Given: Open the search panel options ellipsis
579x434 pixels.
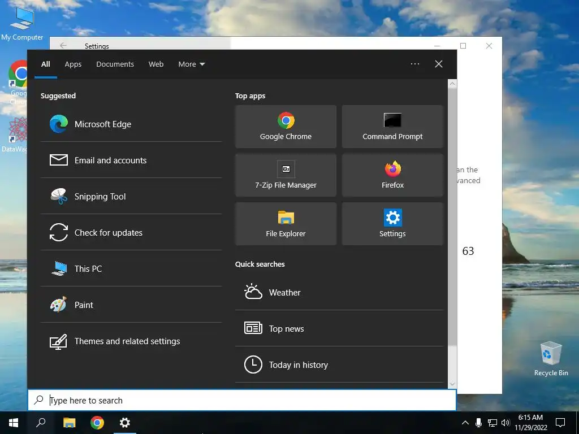Looking at the screenshot, I should [x=415, y=64].
